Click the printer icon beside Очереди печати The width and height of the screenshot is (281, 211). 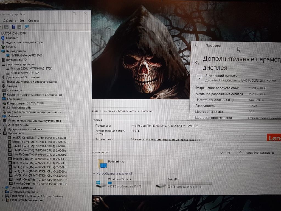point(4,125)
